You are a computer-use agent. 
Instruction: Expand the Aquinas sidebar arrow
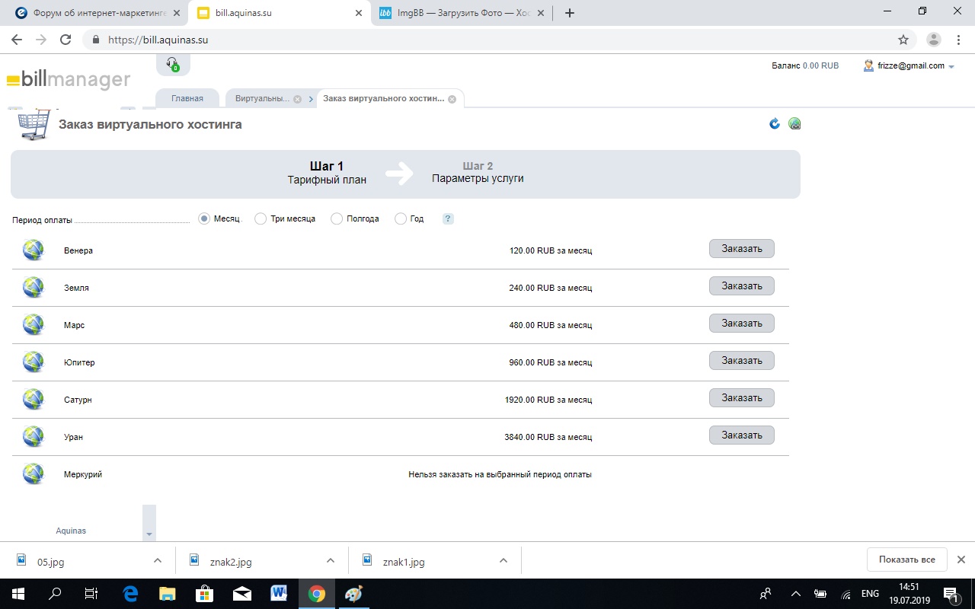[x=149, y=534]
